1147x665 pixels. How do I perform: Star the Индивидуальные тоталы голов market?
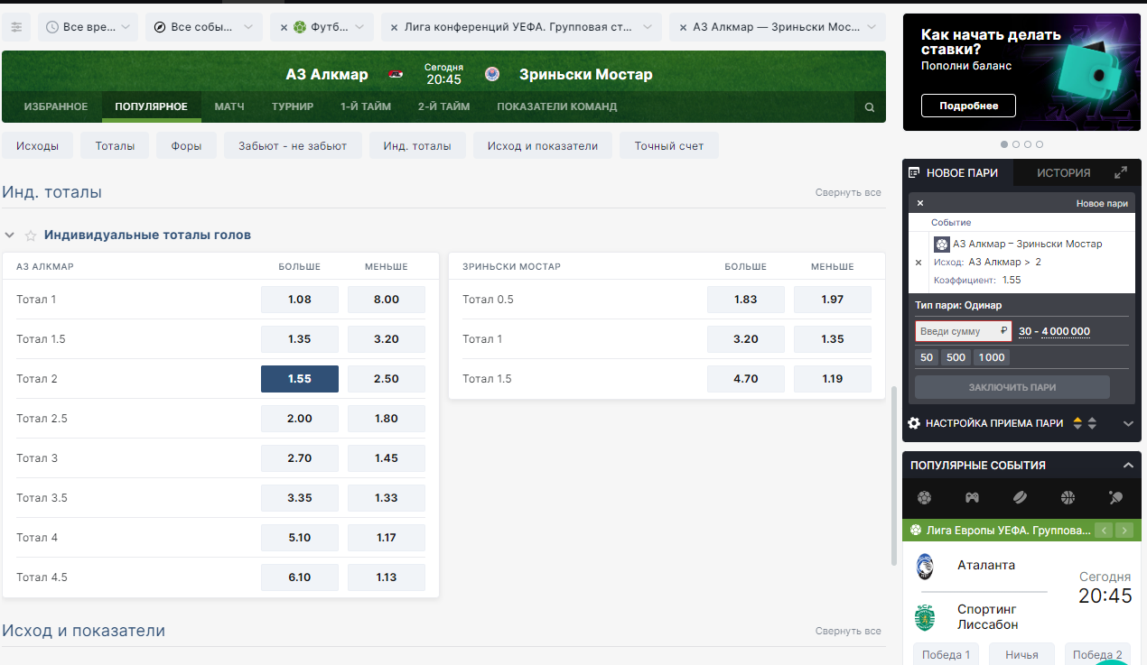pyautogui.click(x=31, y=236)
